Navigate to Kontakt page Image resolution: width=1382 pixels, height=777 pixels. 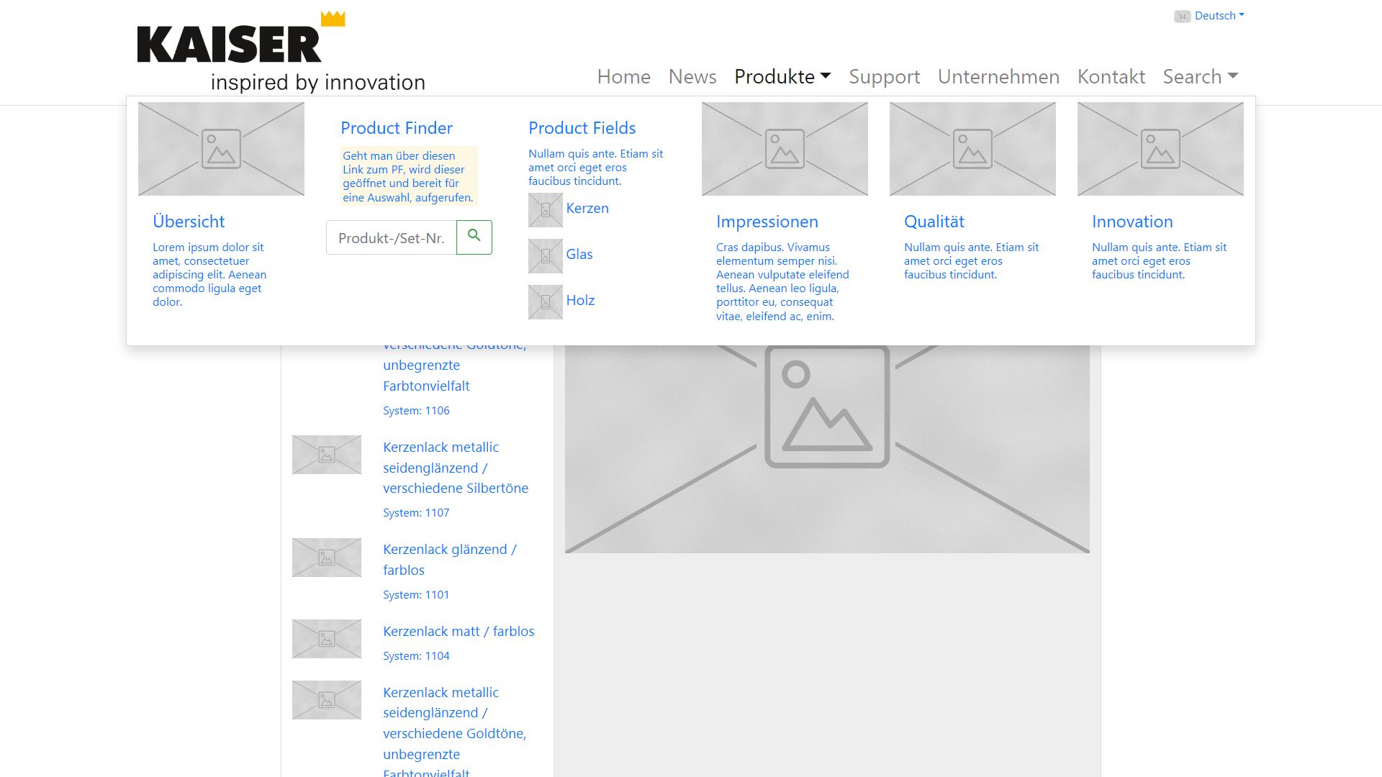1111,76
